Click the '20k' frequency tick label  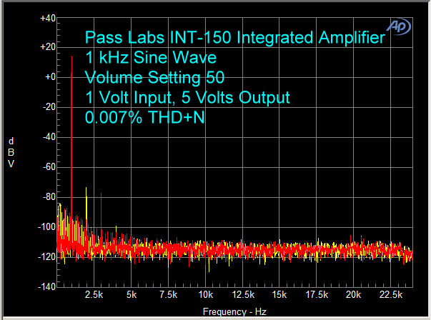coord(353,295)
